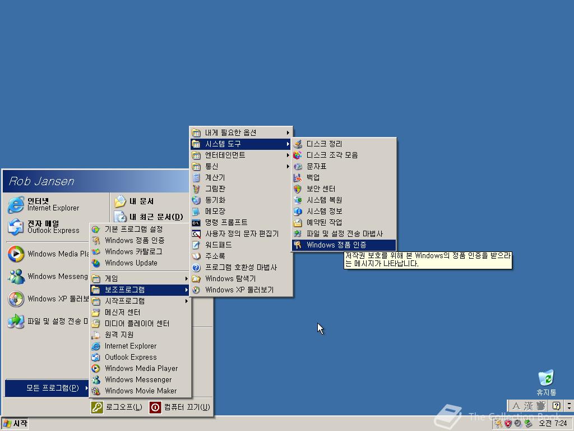Image resolution: width=574 pixels, height=431 pixels.
Task: Click the 명령 프롬프트 icon
Action: [x=196, y=222]
